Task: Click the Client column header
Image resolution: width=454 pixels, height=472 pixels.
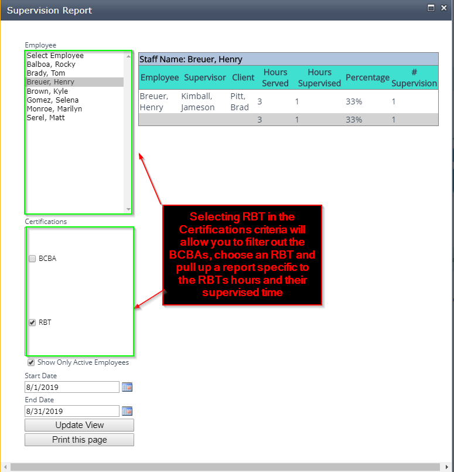Action: (x=243, y=77)
